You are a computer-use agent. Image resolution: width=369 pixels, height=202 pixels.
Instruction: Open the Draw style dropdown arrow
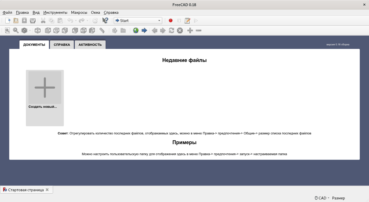pyautogui.click(x=30, y=30)
